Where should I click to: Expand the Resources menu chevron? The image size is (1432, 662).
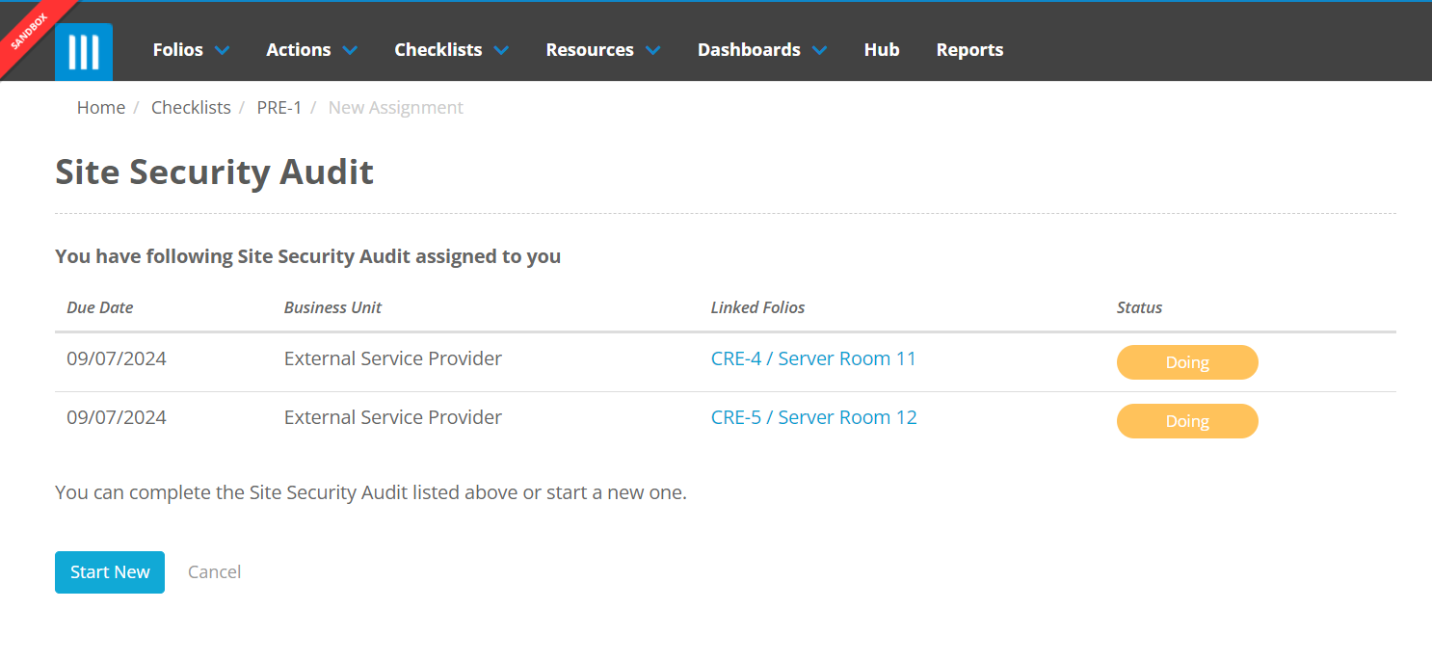point(654,49)
